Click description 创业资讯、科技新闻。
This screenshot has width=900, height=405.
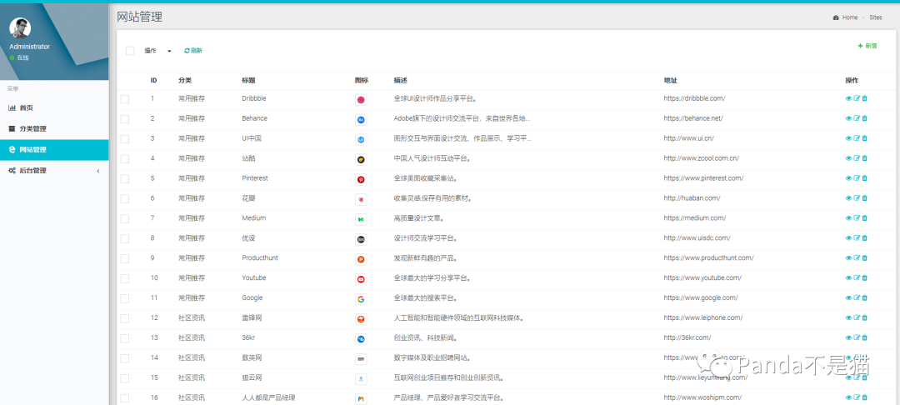point(425,337)
